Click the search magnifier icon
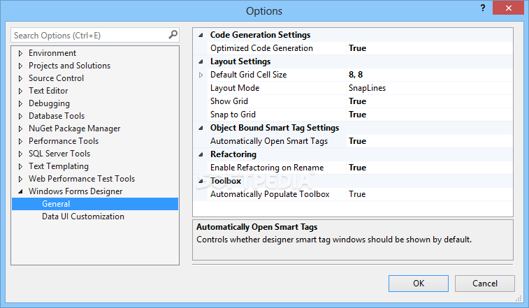Image resolution: width=529 pixels, height=308 pixels. coord(173,34)
